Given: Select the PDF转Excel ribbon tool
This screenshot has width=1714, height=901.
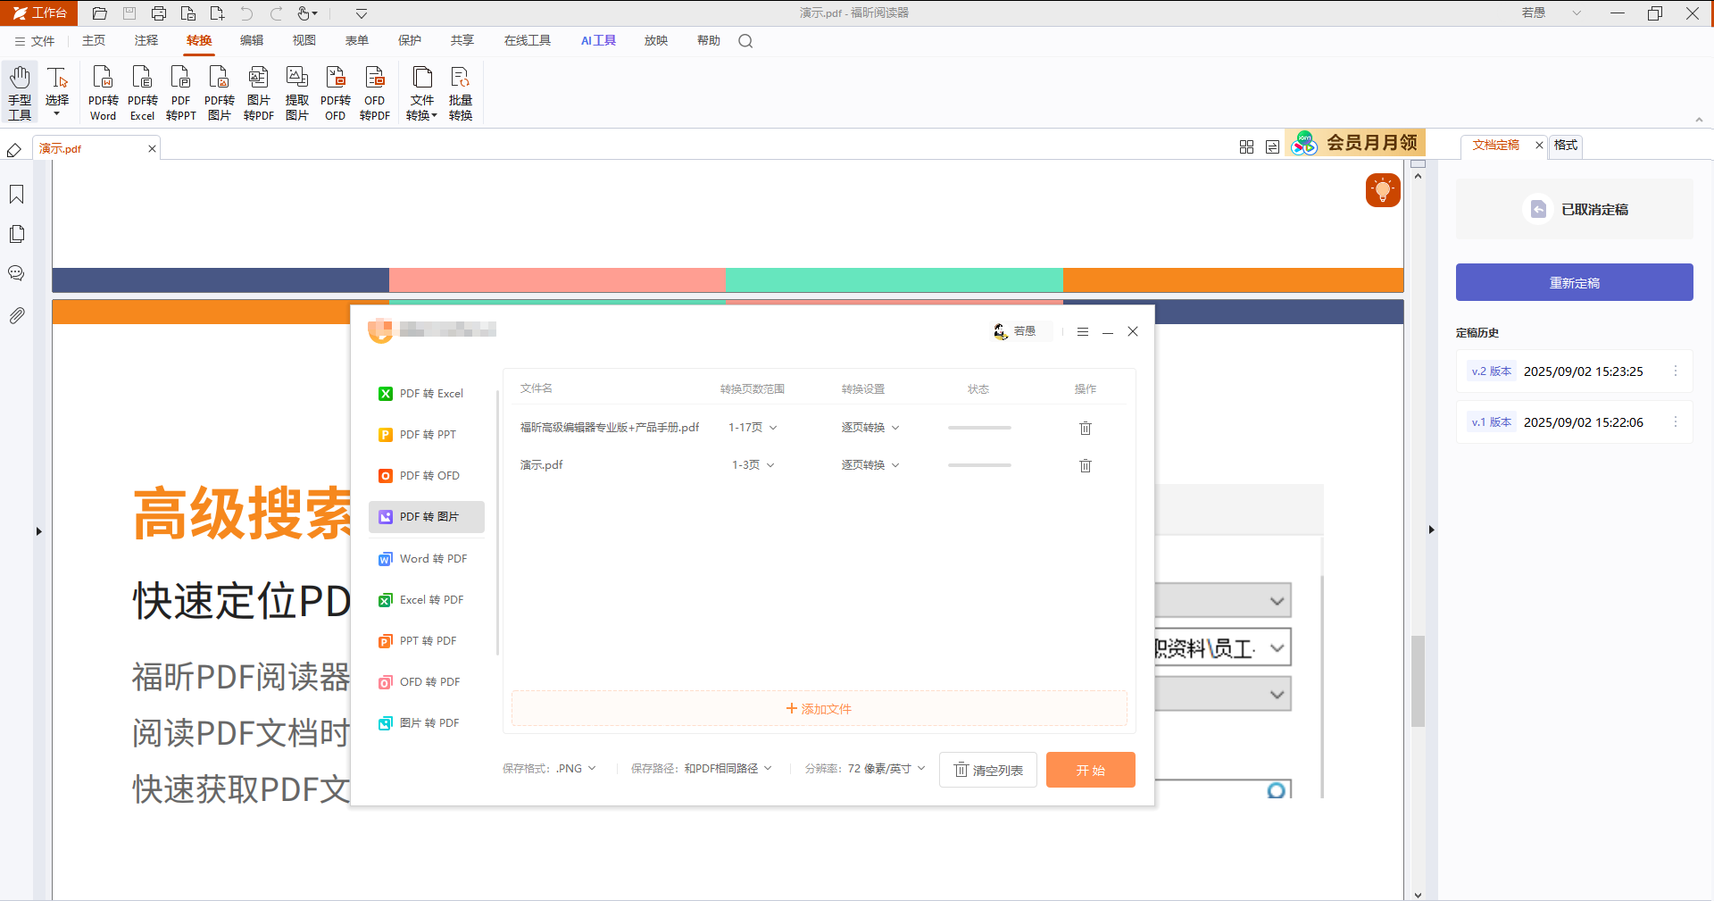Looking at the screenshot, I should coord(142,93).
